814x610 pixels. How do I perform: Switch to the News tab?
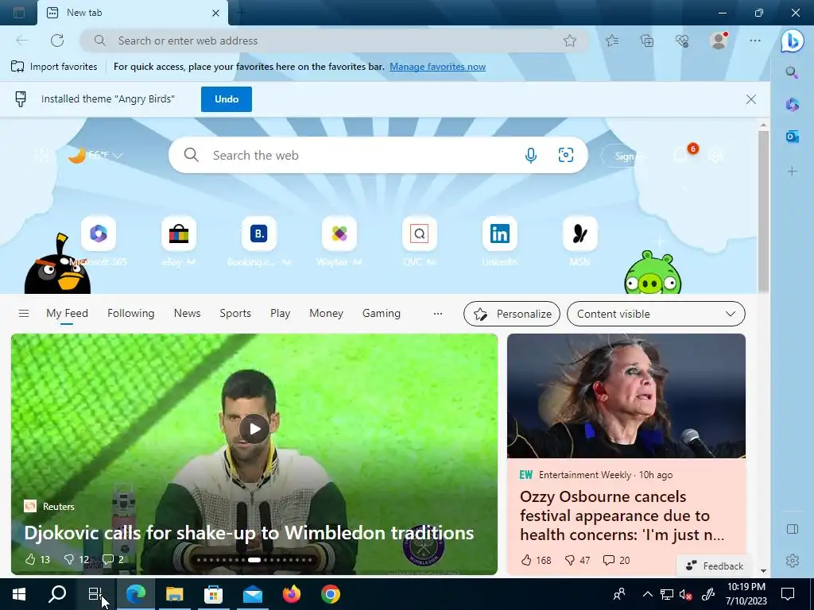click(x=187, y=313)
